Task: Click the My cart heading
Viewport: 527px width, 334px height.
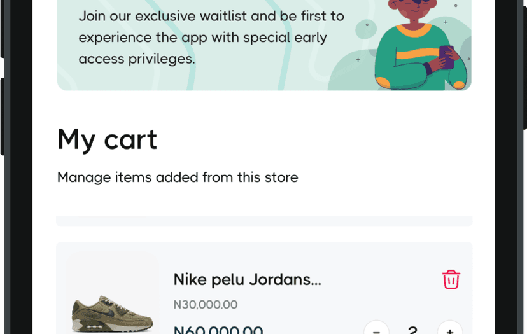Action: 107,139
